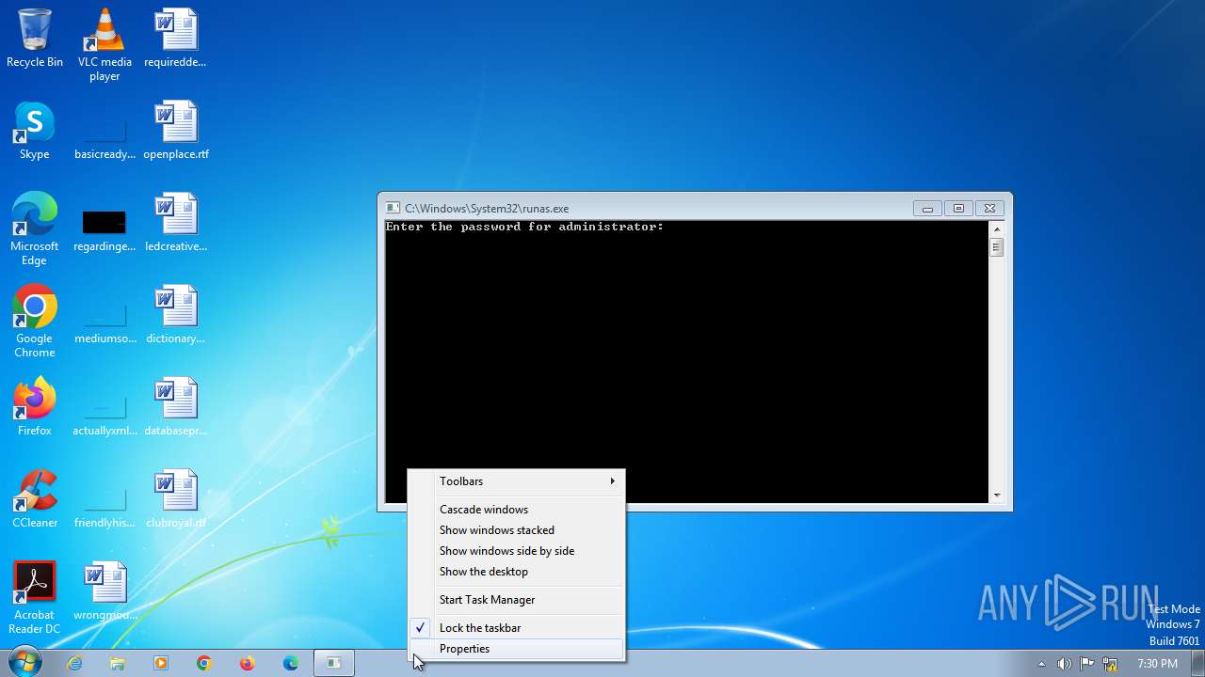Activate runas.exe taskbar button
1205x677 pixels.
(333, 663)
